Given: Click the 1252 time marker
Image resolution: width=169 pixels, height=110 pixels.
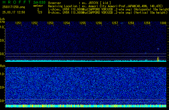Looking at the screenshot, I should tap(34, 23).
